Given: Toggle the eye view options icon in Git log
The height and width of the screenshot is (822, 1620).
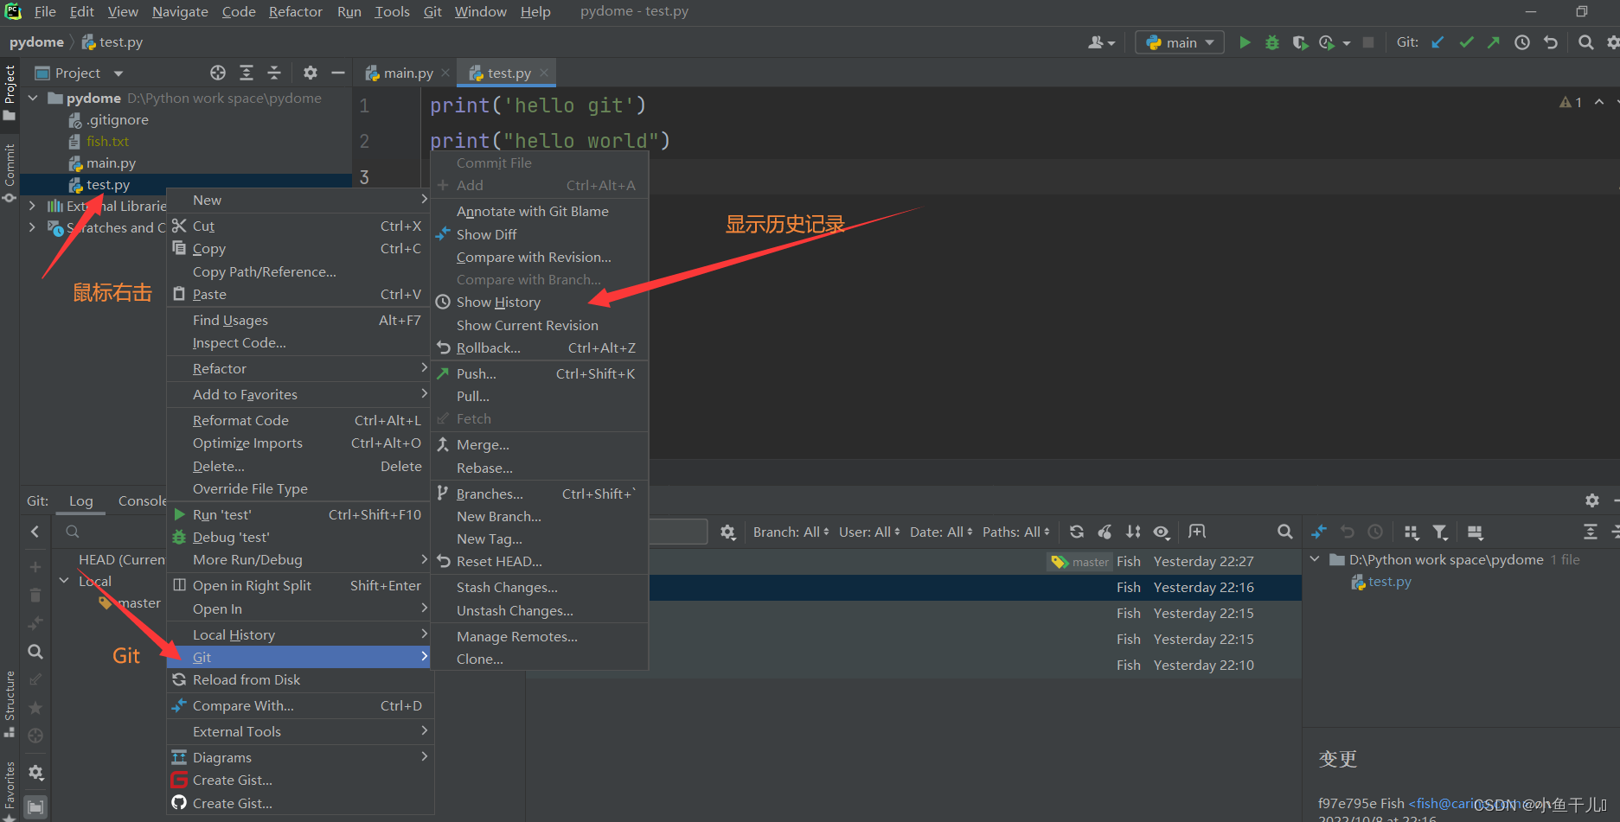Looking at the screenshot, I should pos(1162,532).
